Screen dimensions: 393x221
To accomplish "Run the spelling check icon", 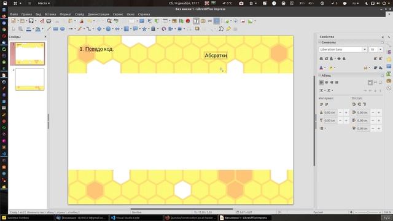I will (x=116, y=21).
